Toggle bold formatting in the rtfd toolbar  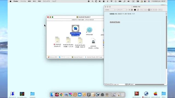tap(141, 10)
